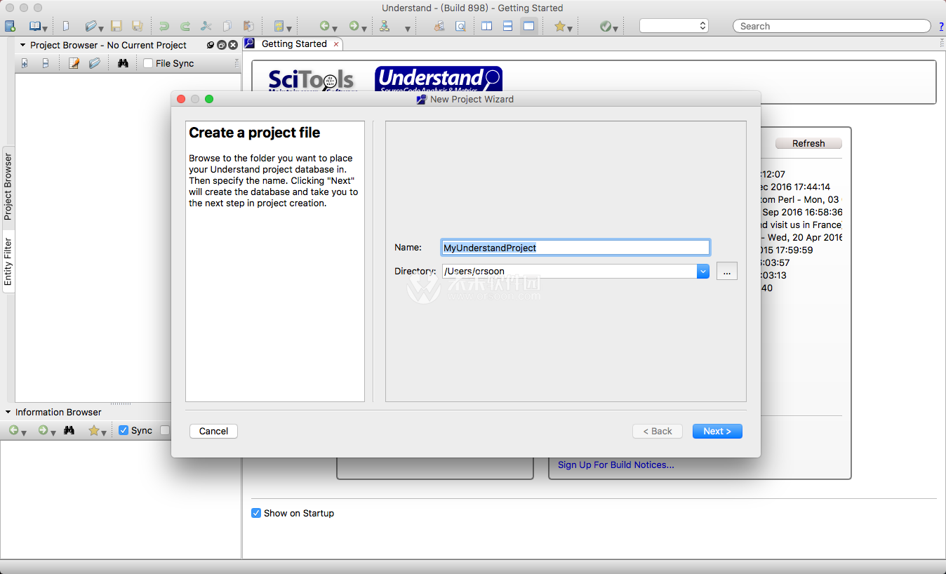
Task: Click the binoculars icon in Information Browser
Action: [x=69, y=430]
